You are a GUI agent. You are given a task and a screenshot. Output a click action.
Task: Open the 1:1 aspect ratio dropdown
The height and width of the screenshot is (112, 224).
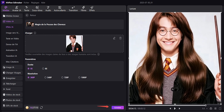205,108
